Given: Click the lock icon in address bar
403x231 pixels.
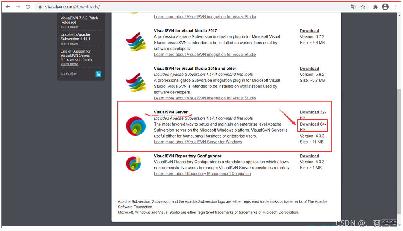Looking at the screenshot, I should [x=40, y=7].
